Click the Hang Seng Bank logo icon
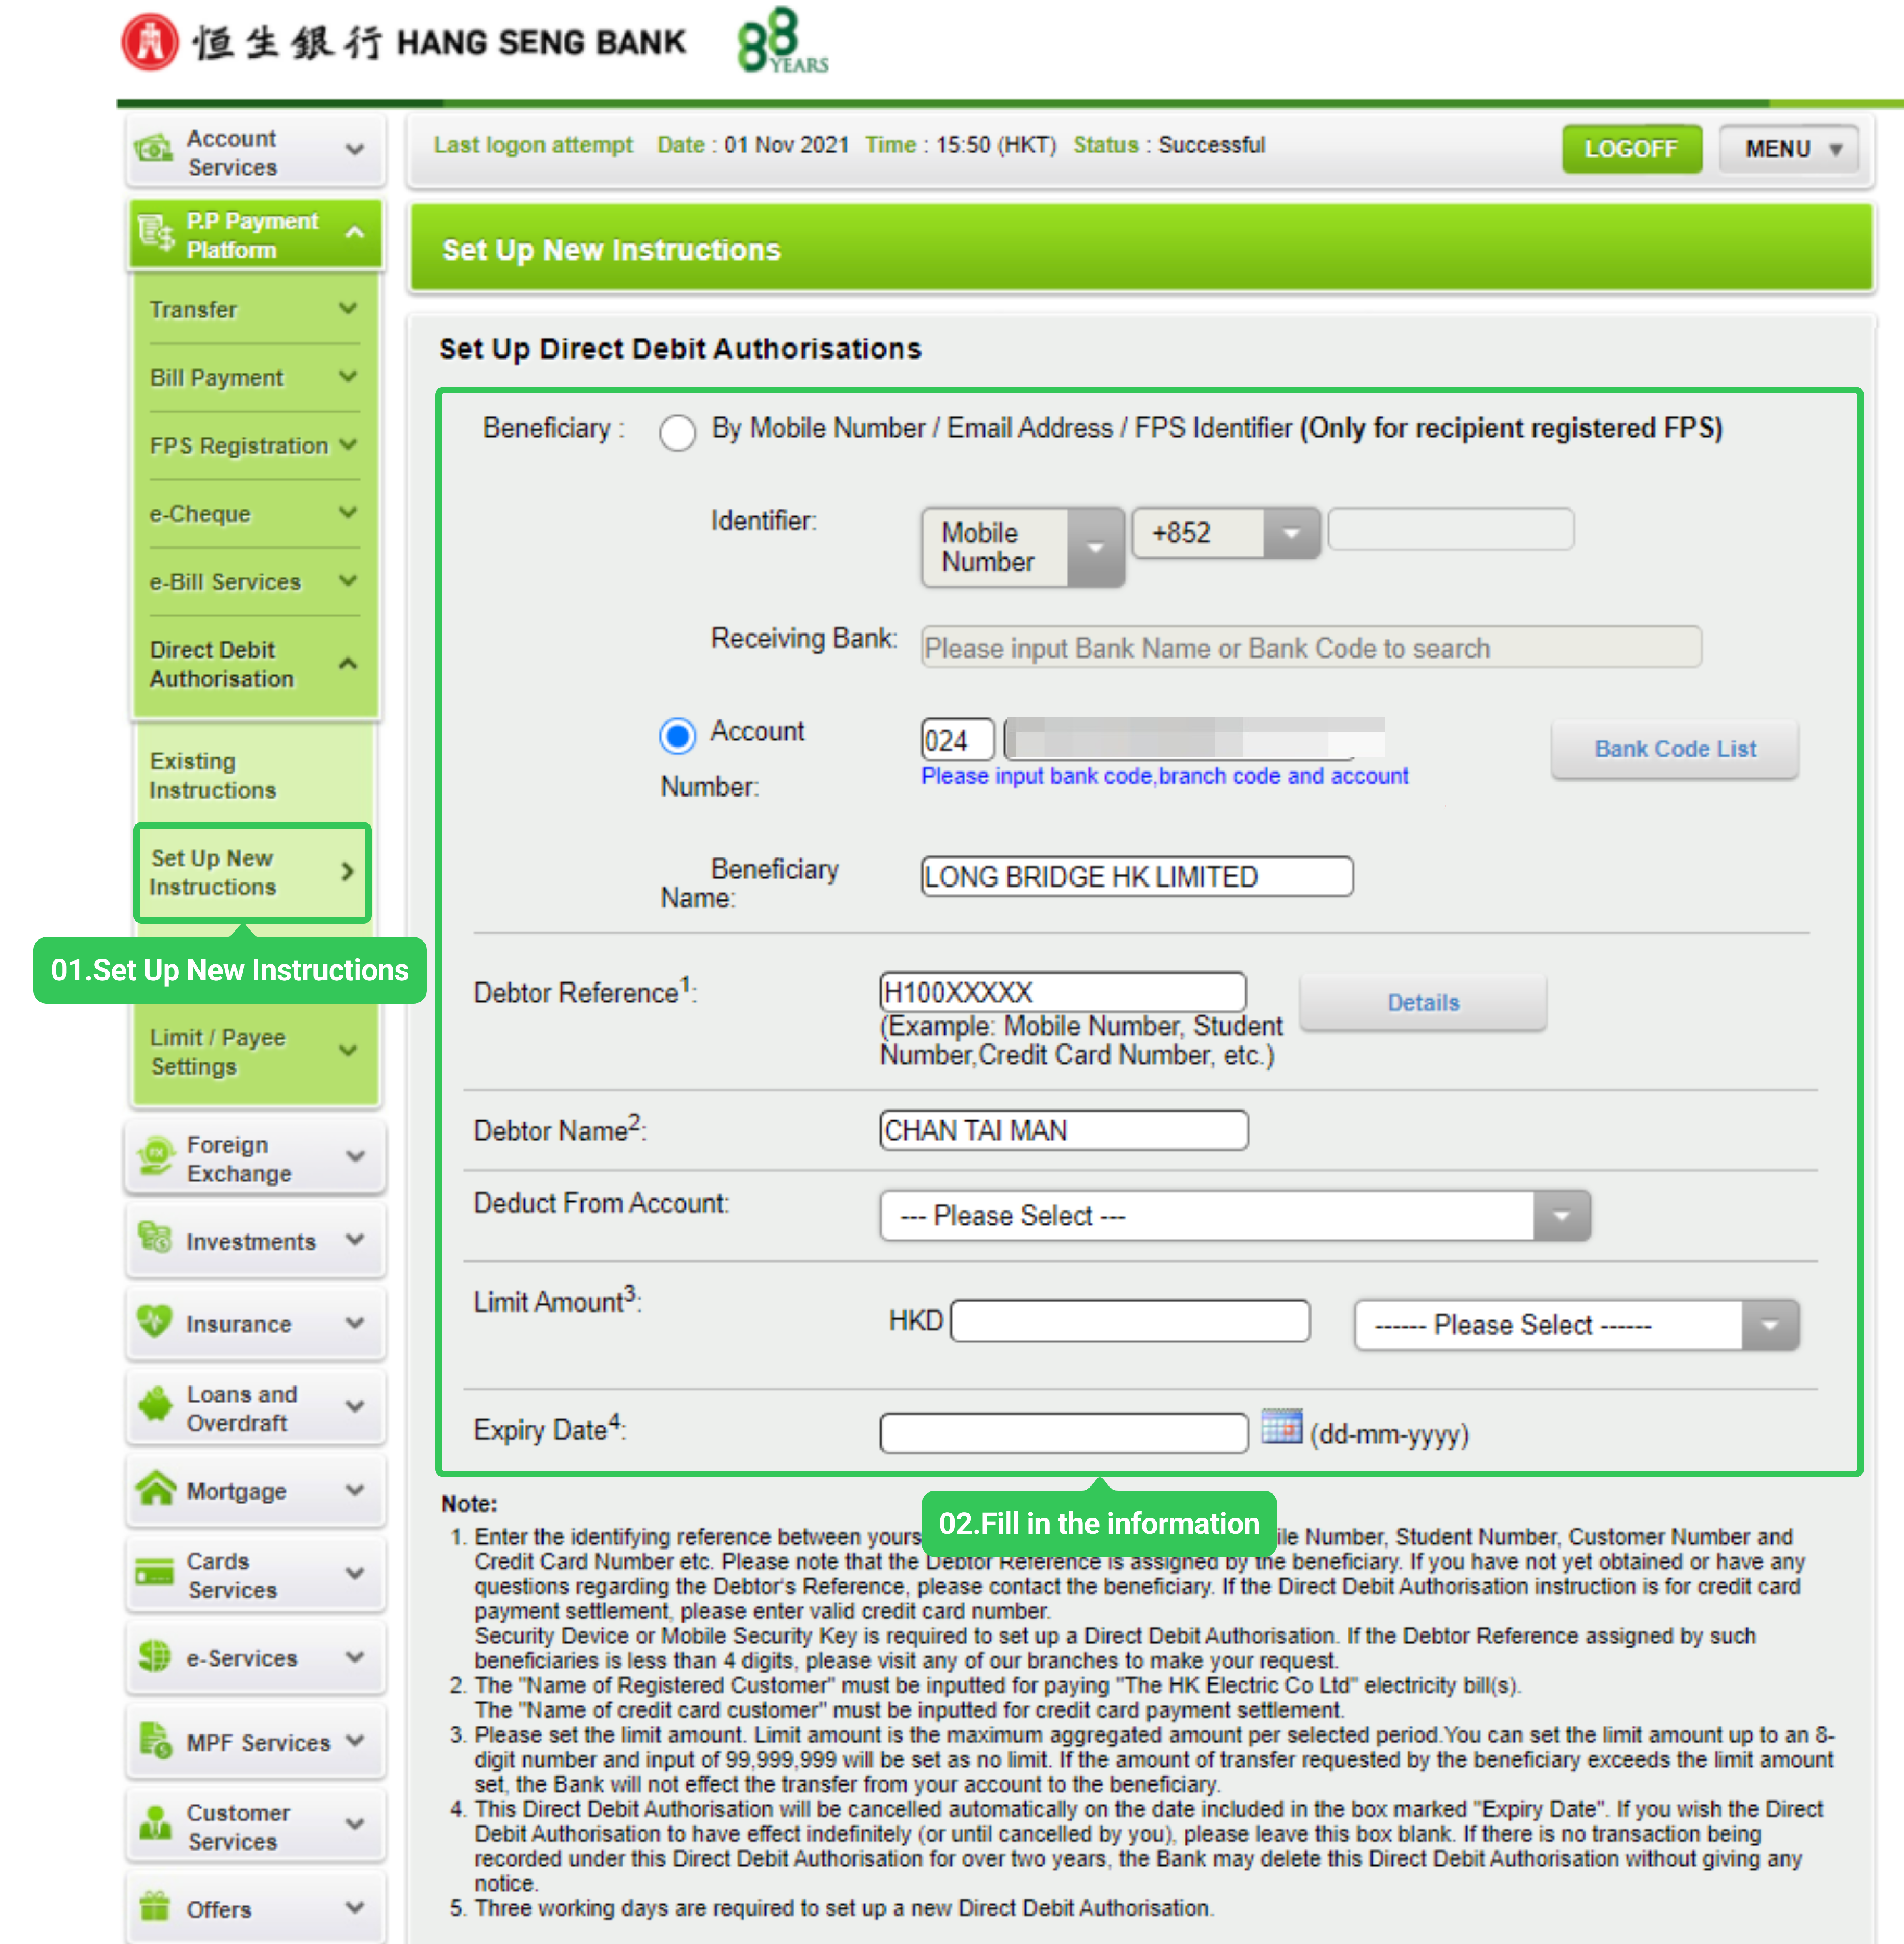Image resolution: width=1904 pixels, height=1944 pixels. point(150,43)
